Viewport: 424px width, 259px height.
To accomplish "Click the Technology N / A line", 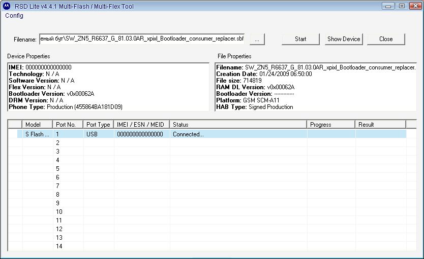I will 34,74.
